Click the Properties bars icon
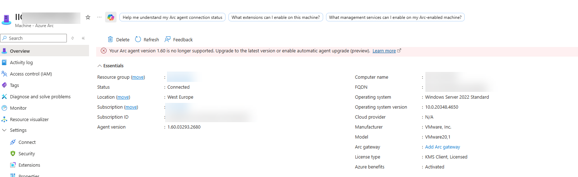This screenshot has height=177, width=578. coord(13,175)
